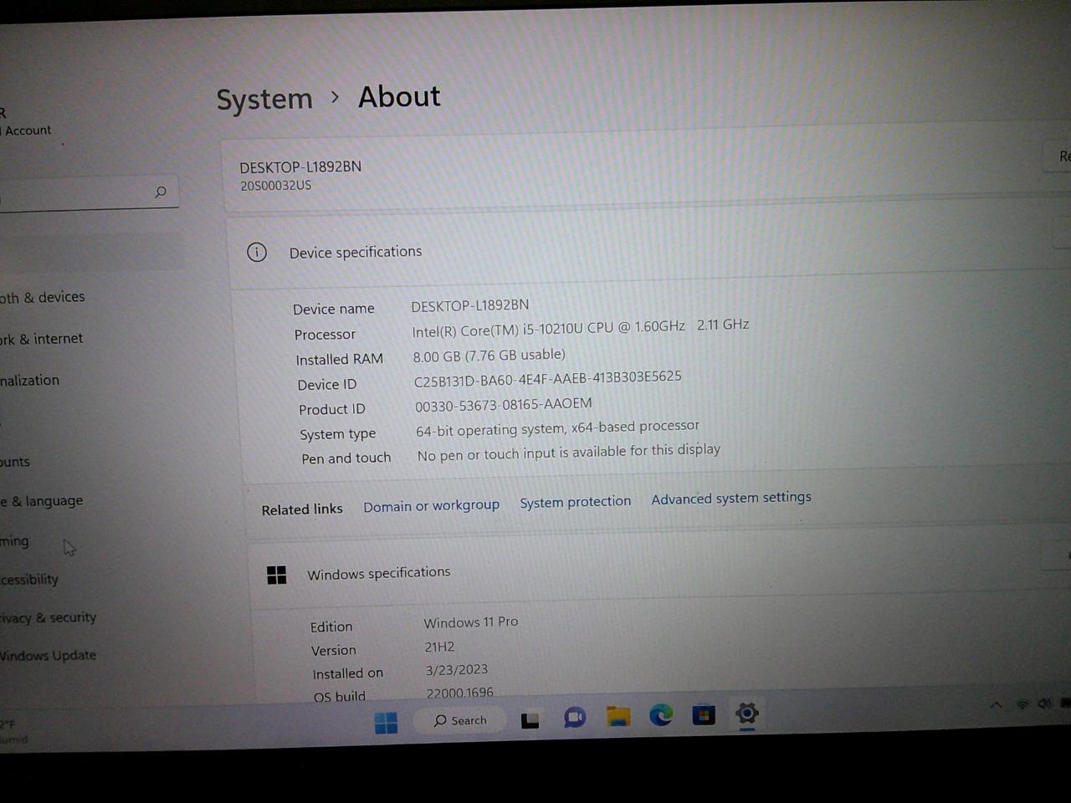
Task: Click the Pen and touch value text
Action: pos(569,453)
